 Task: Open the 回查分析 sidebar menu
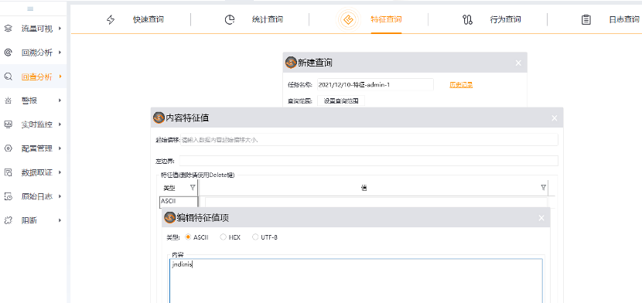coord(33,77)
